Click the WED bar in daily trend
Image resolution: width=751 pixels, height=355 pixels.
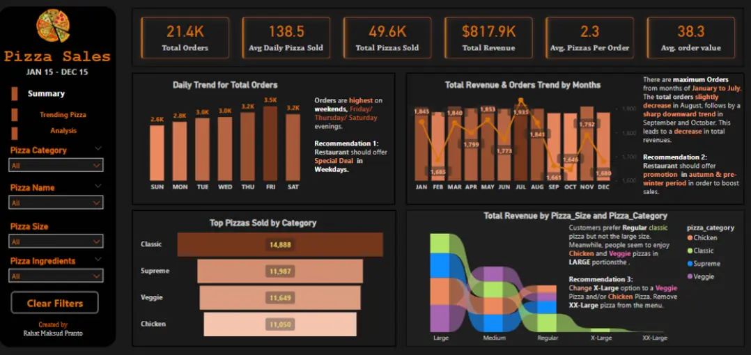pos(225,148)
